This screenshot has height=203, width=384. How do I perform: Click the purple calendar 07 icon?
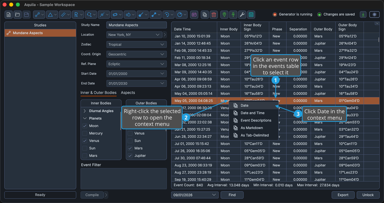click(x=194, y=15)
